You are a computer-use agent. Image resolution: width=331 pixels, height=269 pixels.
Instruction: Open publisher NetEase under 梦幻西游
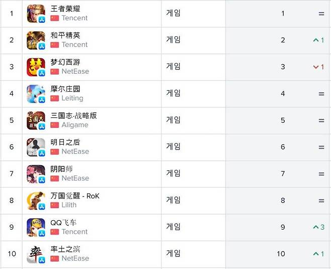point(75,72)
